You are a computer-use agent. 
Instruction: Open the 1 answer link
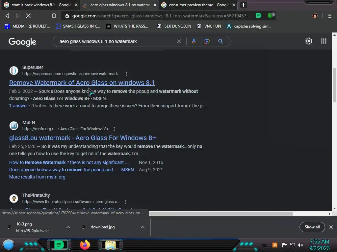(18, 106)
